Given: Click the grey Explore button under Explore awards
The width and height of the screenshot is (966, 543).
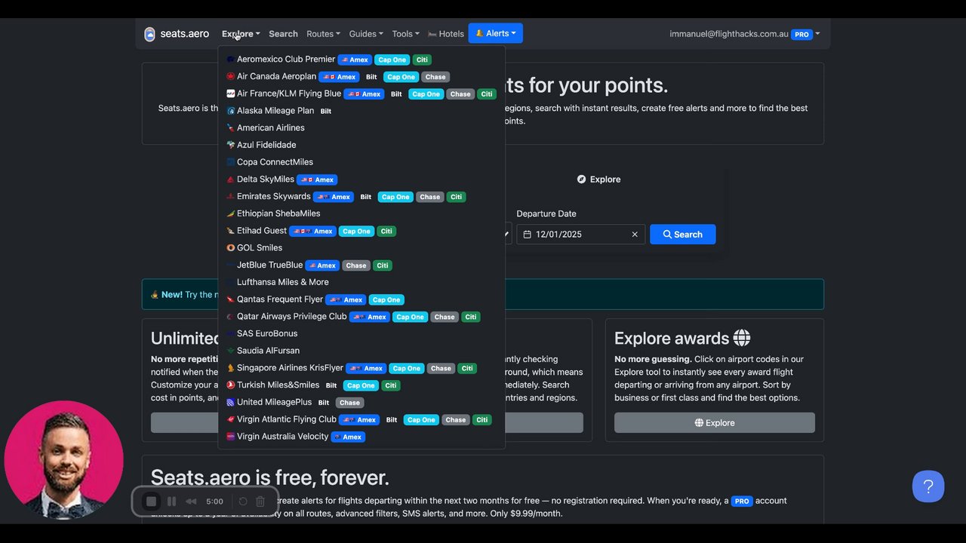Looking at the screenshot, I should [715, 423].
